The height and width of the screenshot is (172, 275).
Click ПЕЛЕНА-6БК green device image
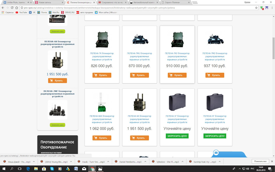[102, 102]
